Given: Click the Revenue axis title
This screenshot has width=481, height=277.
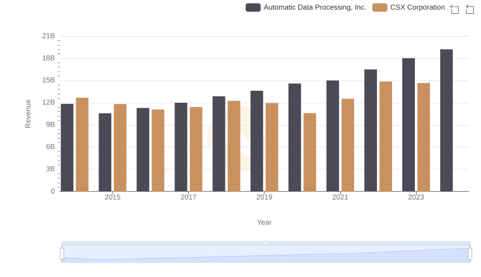Looking at the screenshot, I should point(28,114).
